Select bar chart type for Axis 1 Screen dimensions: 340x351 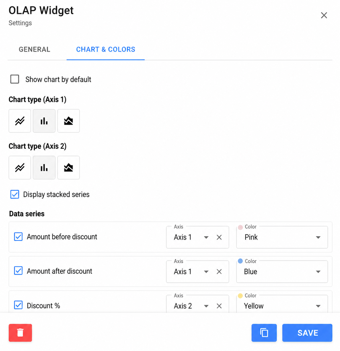point(44,121)
